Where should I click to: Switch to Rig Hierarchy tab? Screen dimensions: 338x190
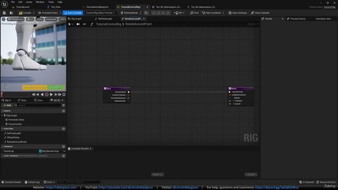click(x=7, y=100)
